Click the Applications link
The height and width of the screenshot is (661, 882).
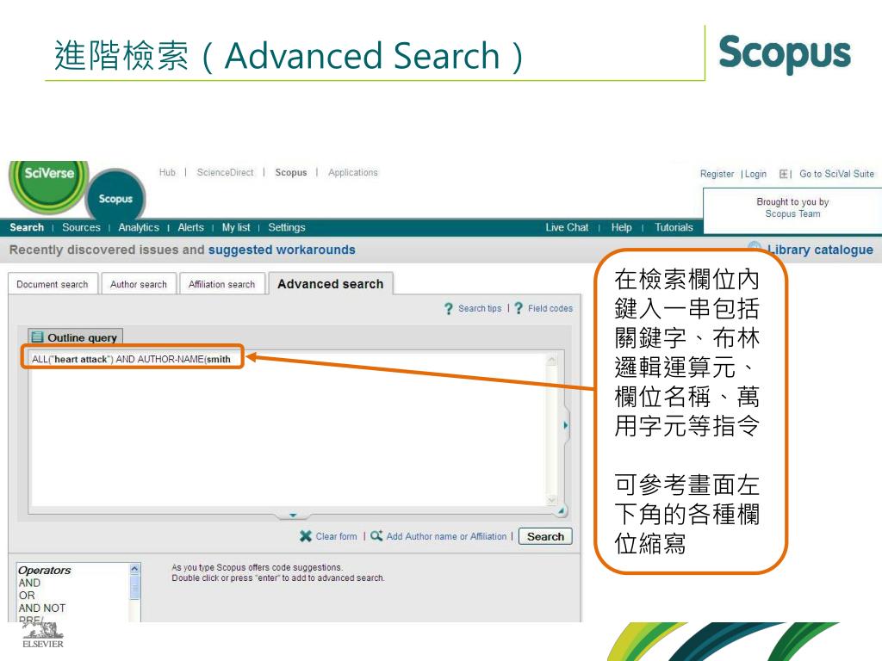352,172
